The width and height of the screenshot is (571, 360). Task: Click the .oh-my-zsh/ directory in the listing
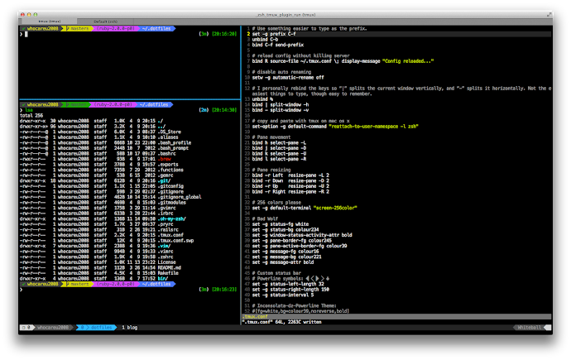(172, 218)
